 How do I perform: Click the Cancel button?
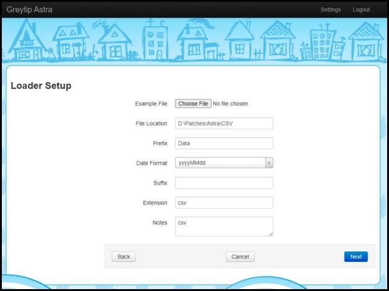pyautogui.click(x=240, y=257)
